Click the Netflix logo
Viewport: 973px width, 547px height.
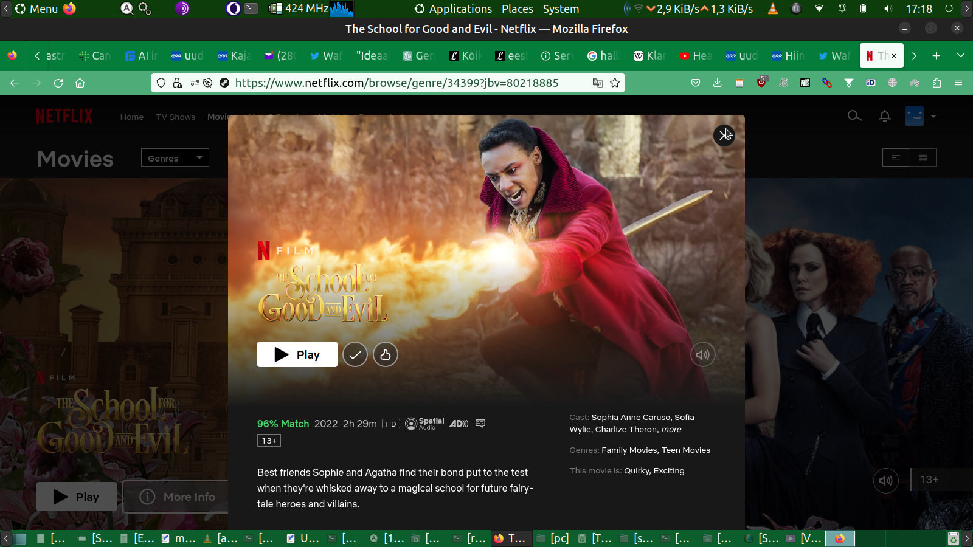click(64, 116)
